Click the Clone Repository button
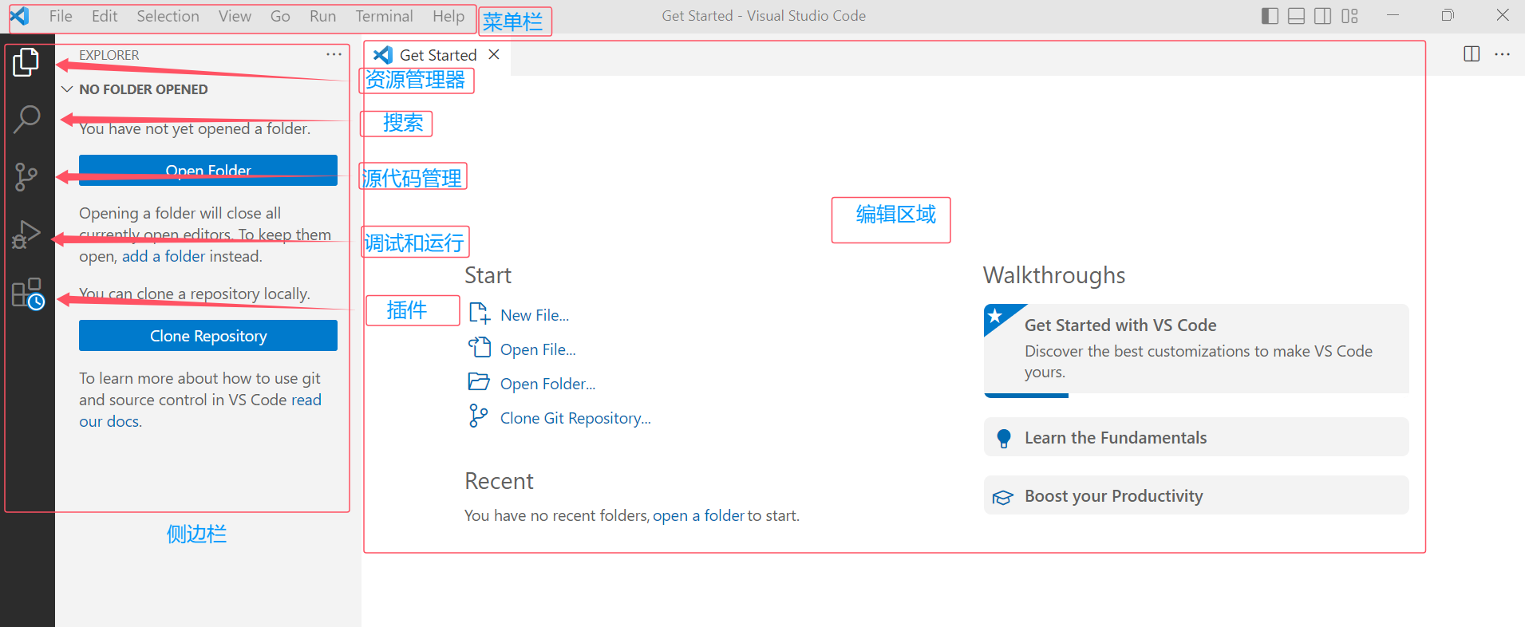Screen dimensions: 1525x627 [208, 336]
